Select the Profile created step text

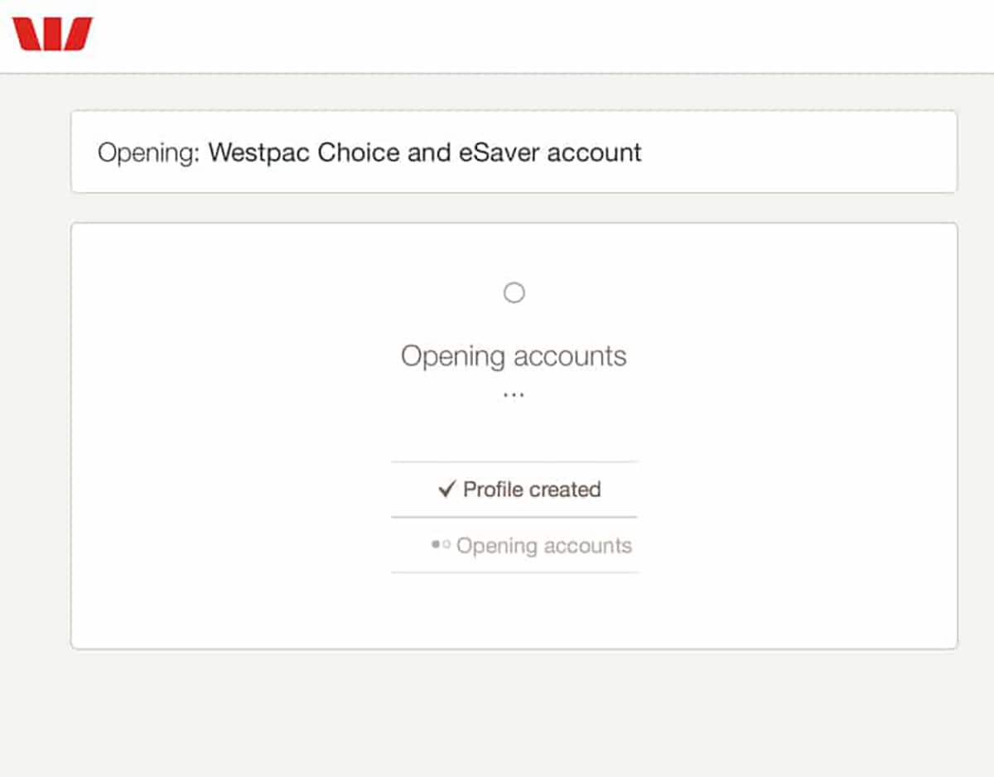(532, 490)
